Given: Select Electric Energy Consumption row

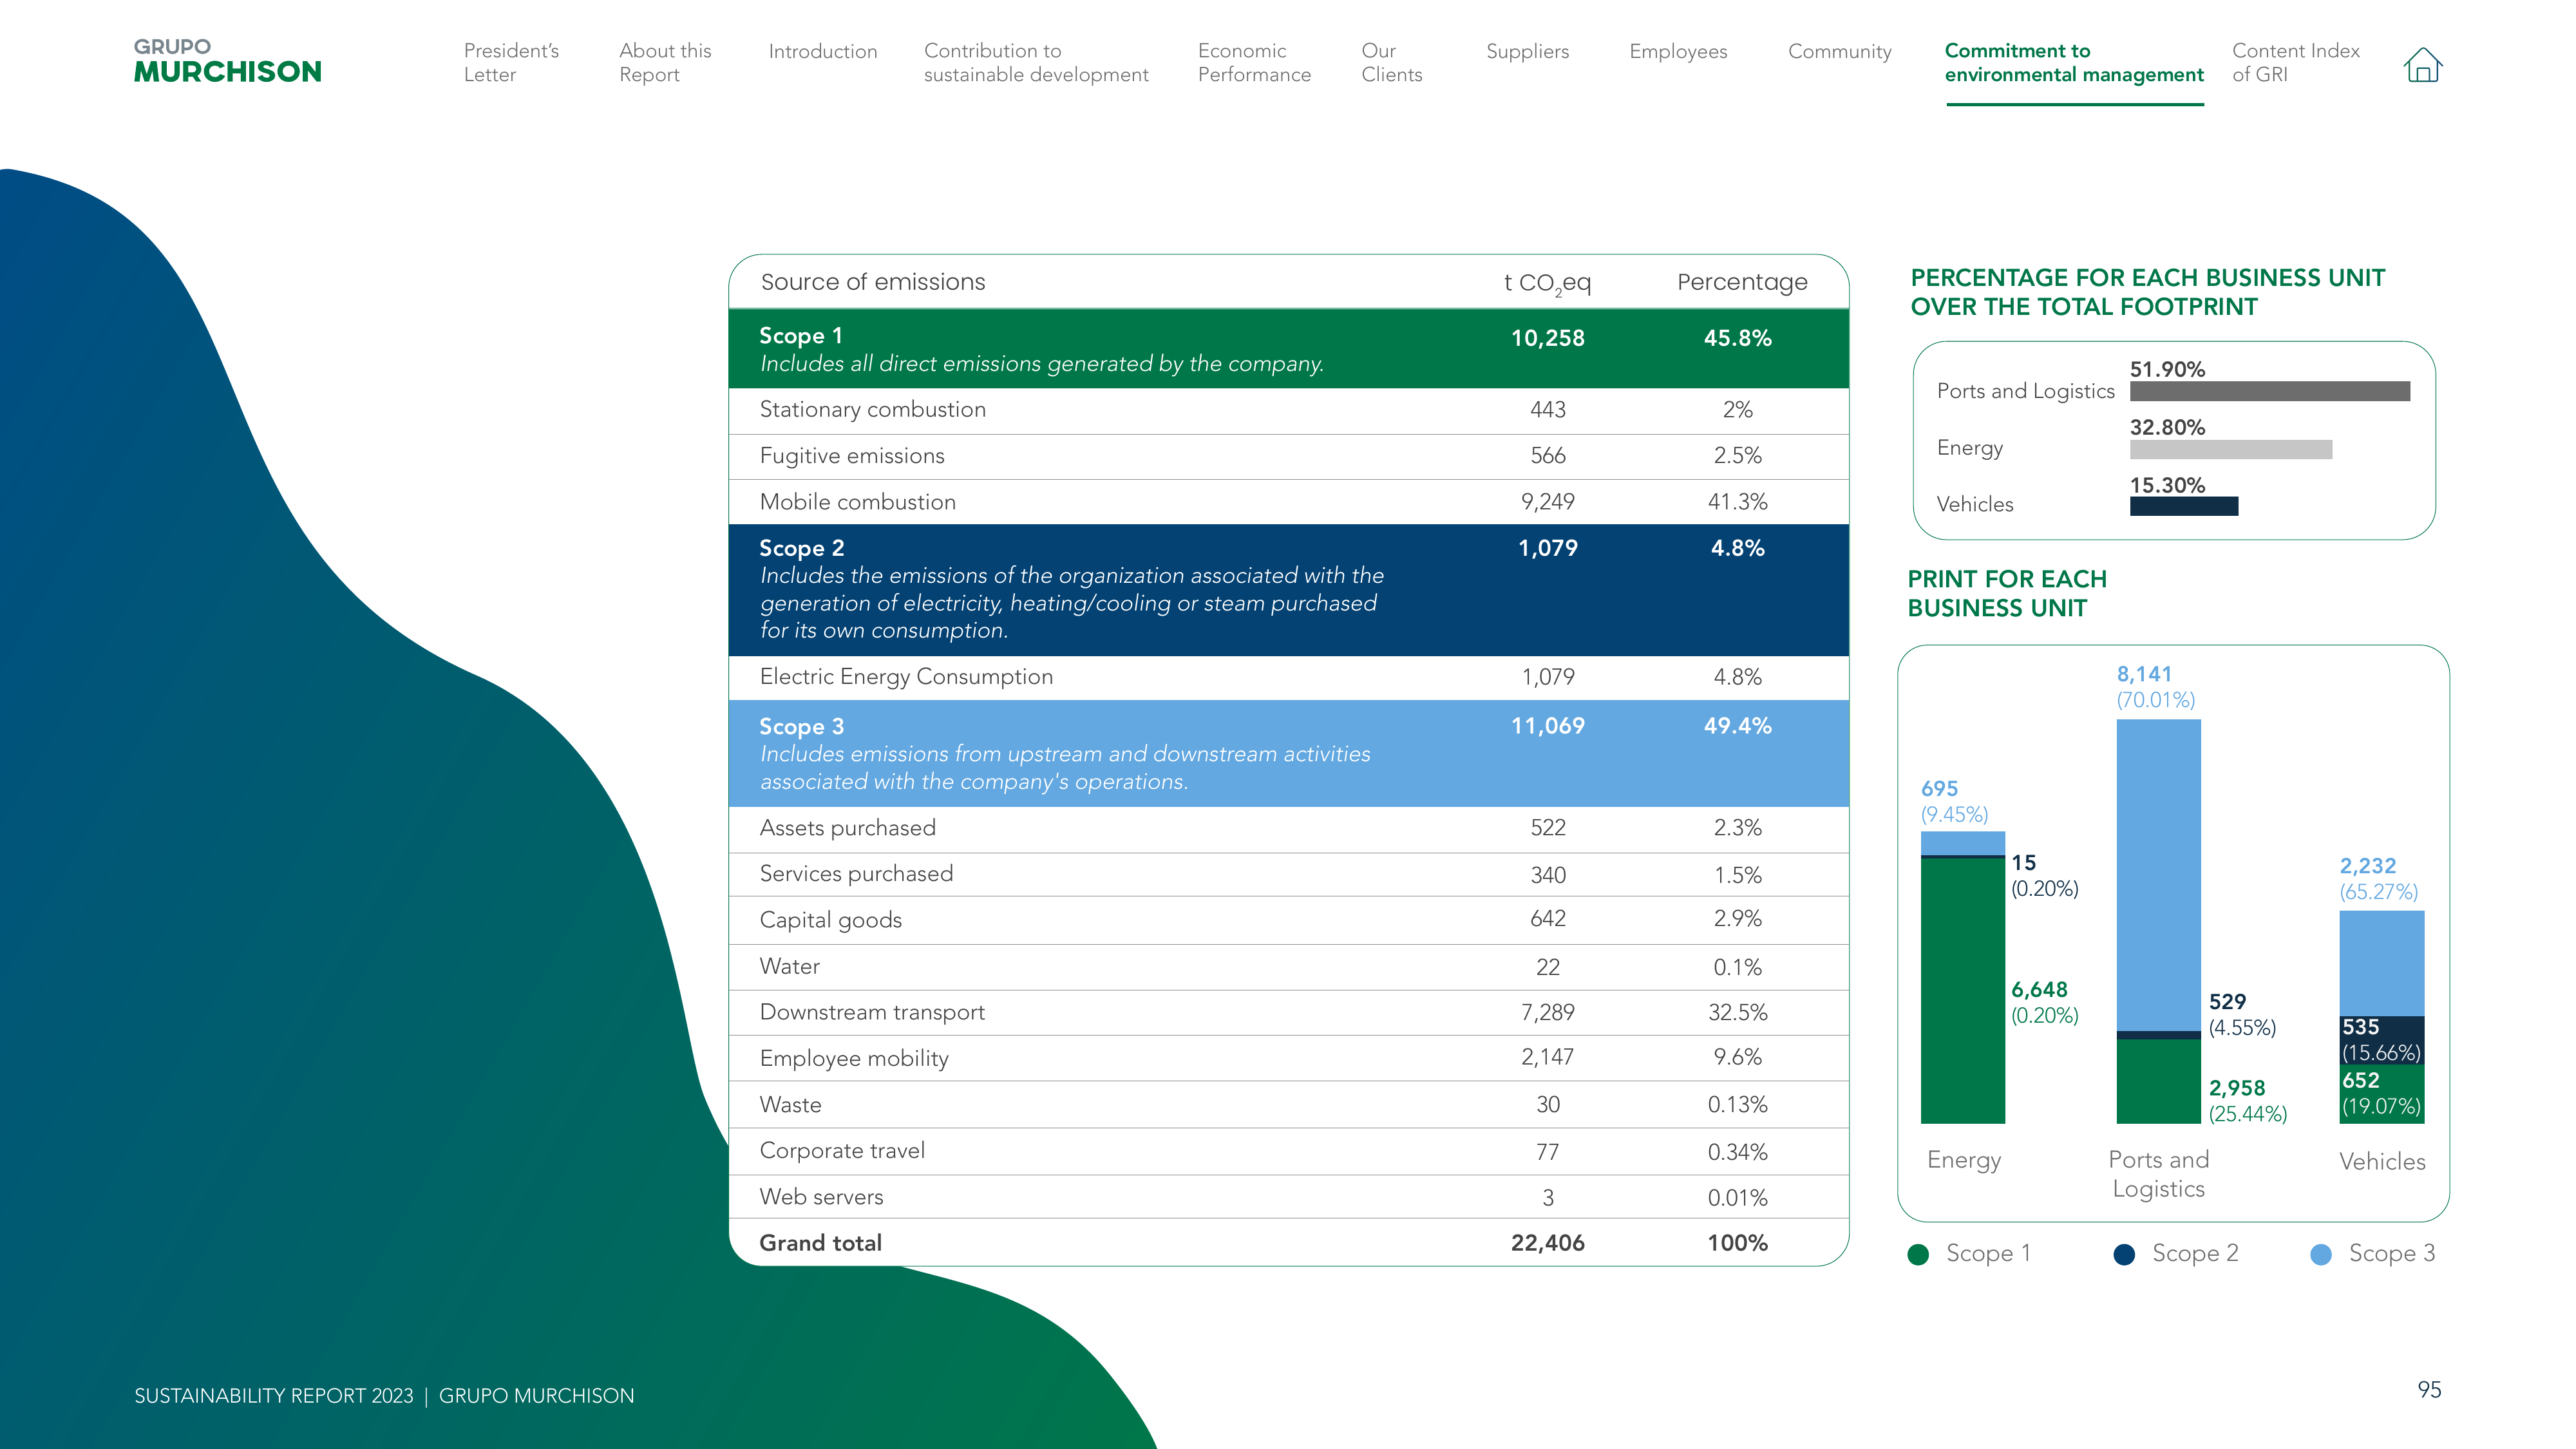Looking at the screenshot, I should point(1288,677).
